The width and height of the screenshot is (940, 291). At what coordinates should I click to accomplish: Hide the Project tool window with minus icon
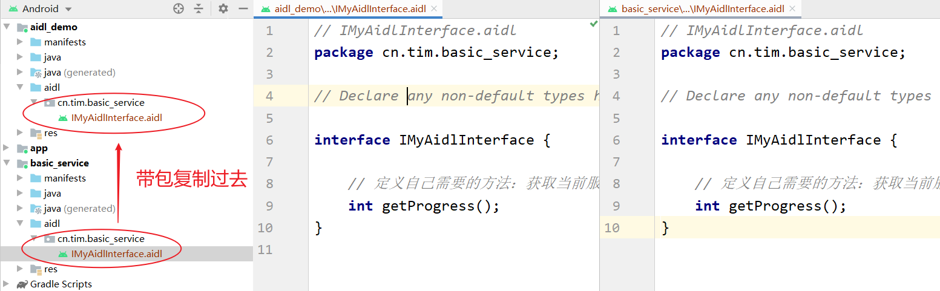243,8
